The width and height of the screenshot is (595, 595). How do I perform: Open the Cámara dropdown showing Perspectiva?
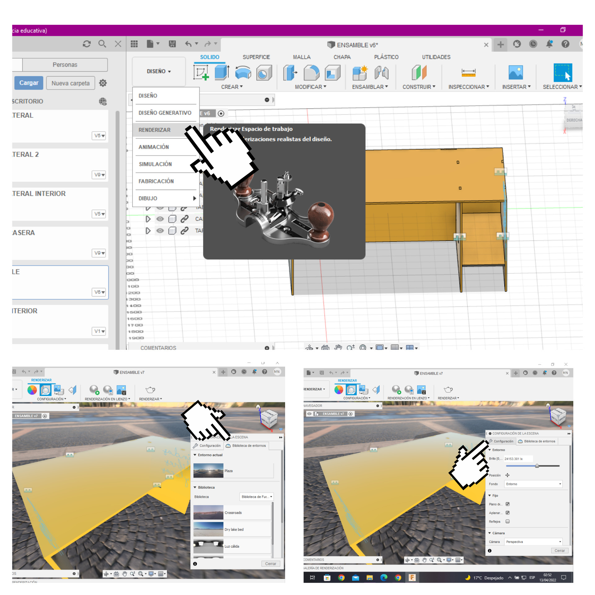533,542
